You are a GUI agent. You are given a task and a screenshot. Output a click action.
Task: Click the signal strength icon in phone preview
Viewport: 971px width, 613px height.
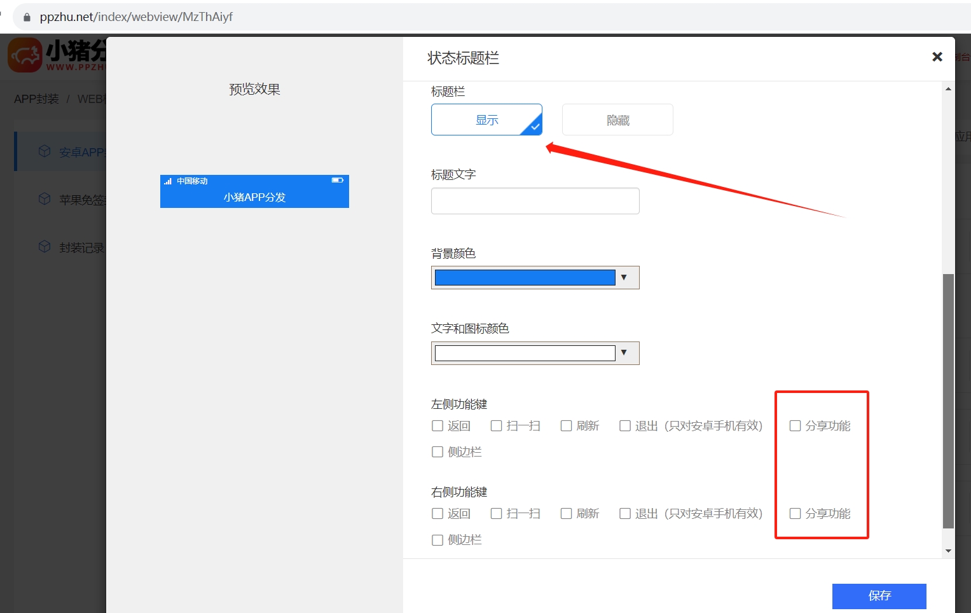point(167,181)
